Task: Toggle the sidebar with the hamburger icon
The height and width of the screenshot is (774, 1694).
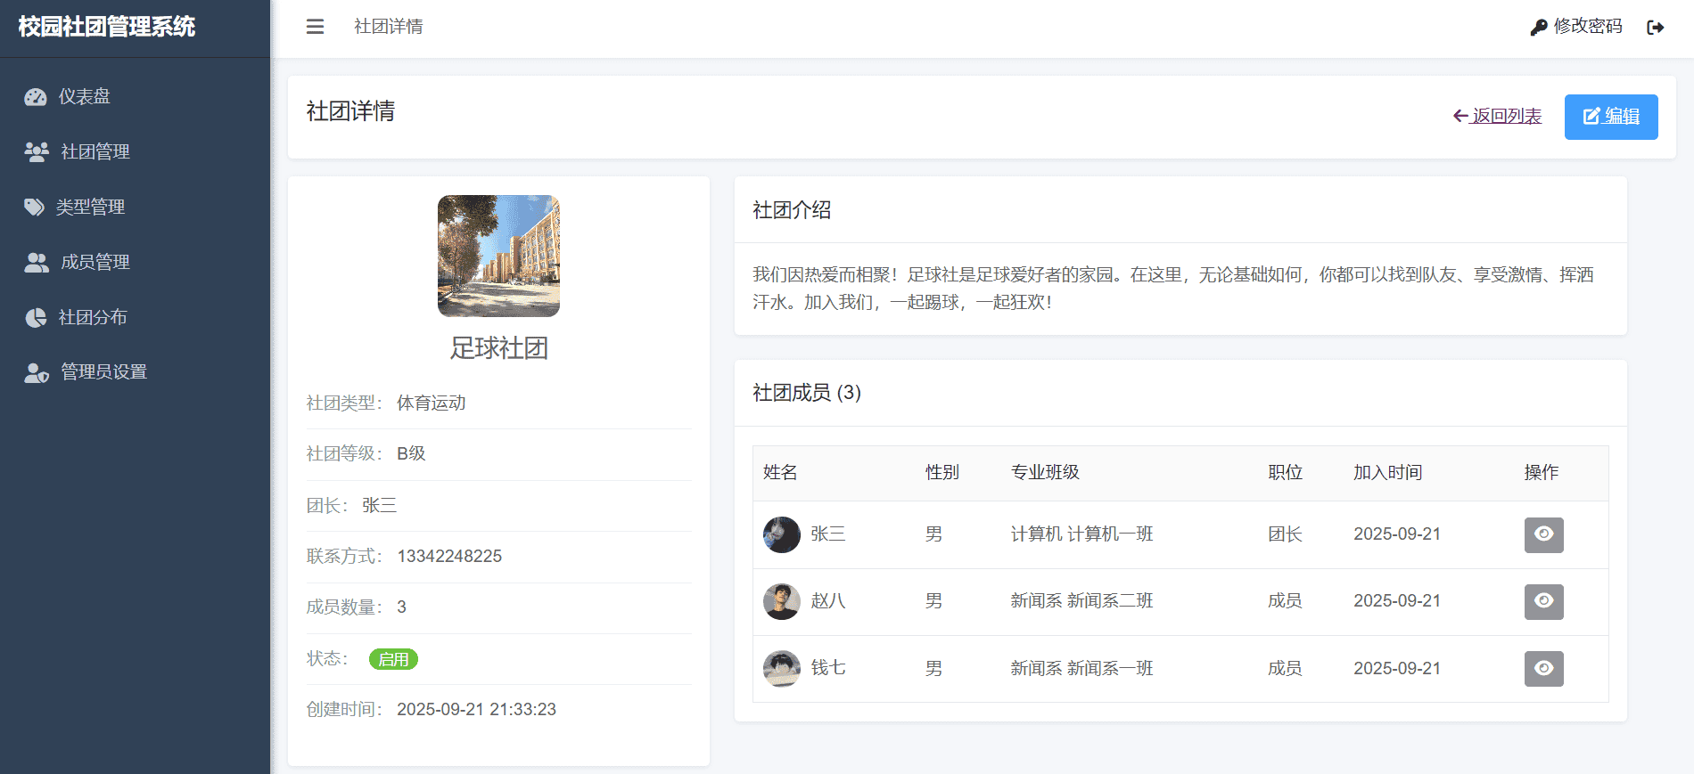Action: click(x=315, y=27)
